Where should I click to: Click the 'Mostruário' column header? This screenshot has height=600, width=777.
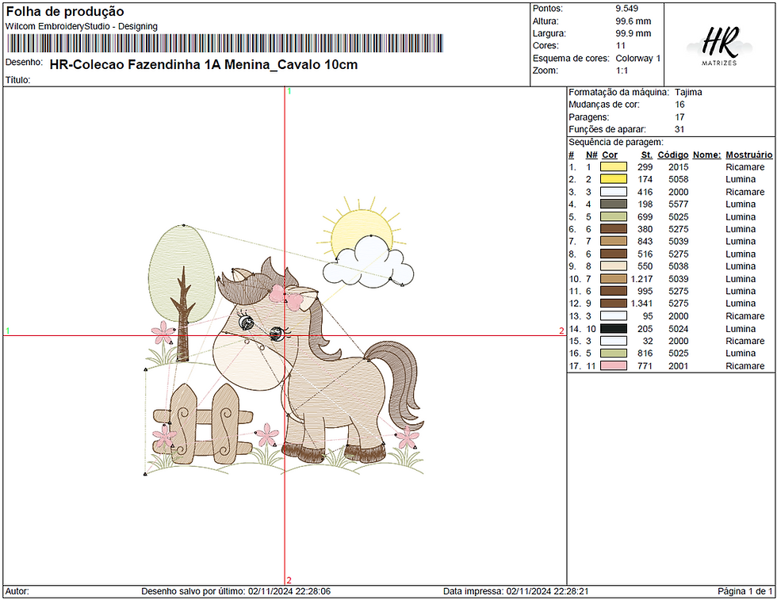tap(748, 155)
